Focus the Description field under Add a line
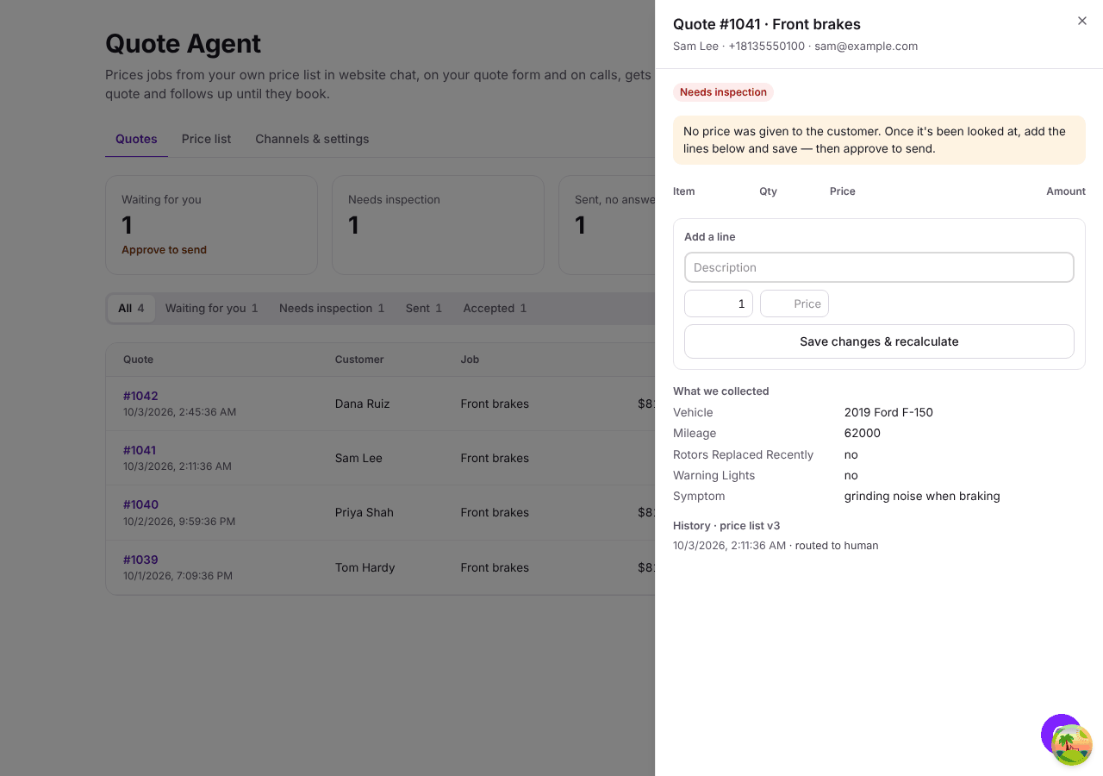This screenshot has width=1103, height=776. click(879, 267)
